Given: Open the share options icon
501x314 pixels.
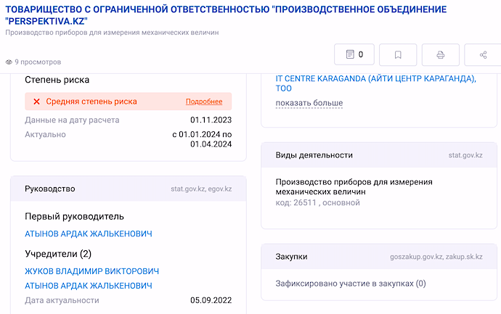Looking at the screenshot, I should [483, 54].
